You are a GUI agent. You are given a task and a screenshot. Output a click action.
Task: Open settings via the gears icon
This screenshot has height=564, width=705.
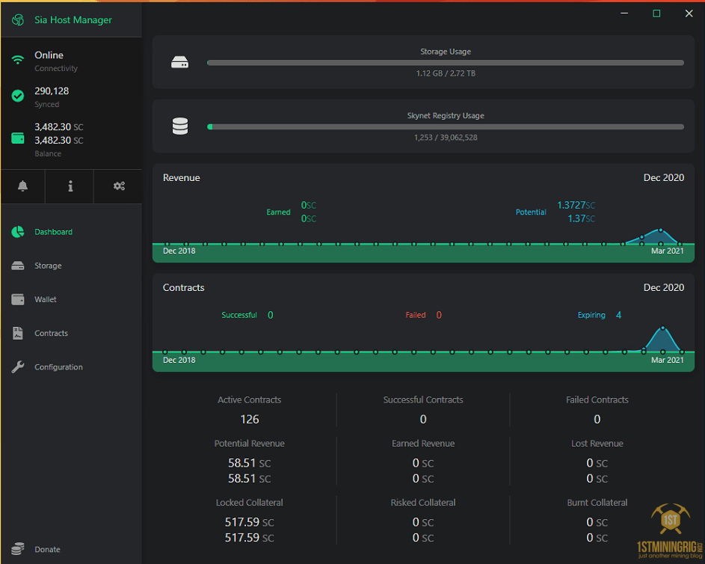click(119, 186)
